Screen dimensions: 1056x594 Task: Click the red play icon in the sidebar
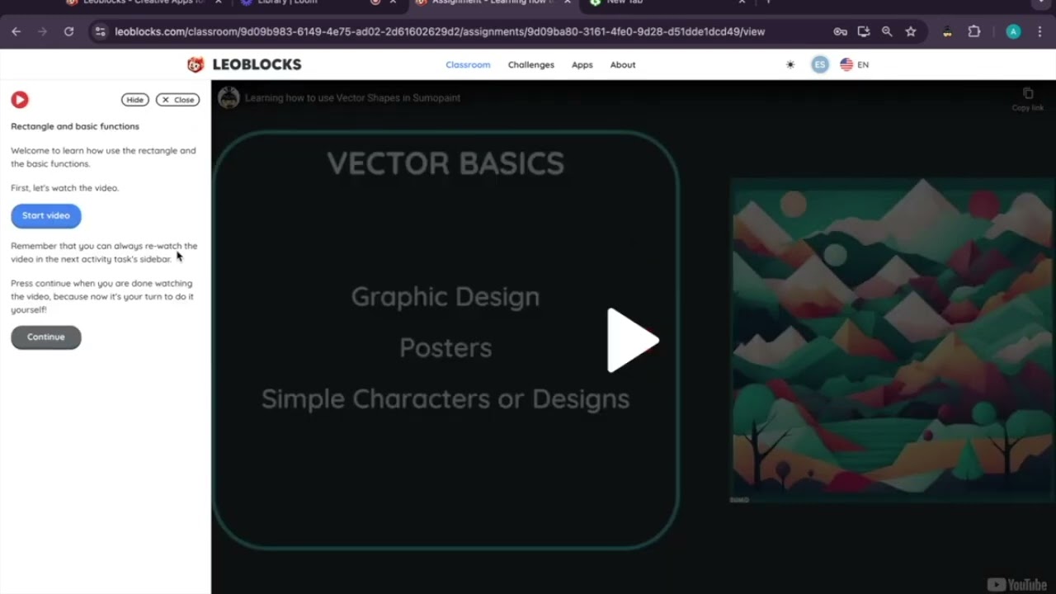click(x=20, y=100)
